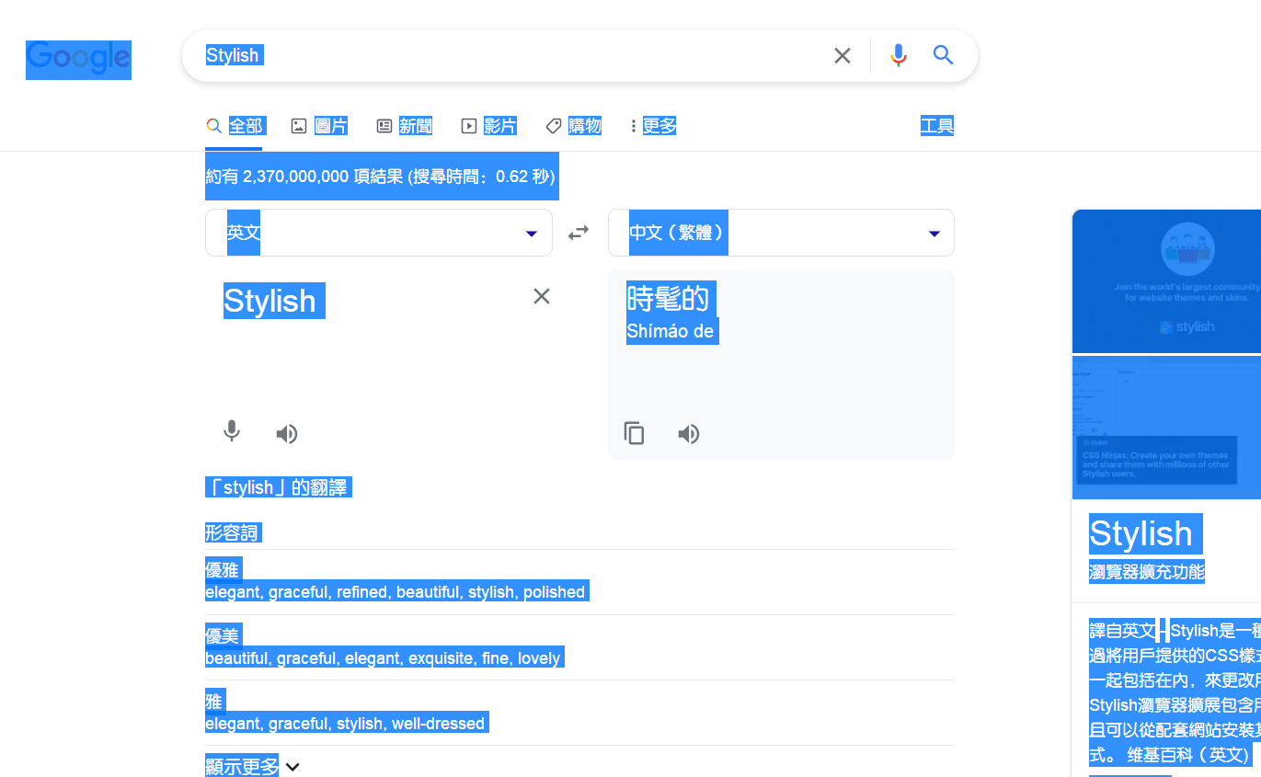The height and width of the screenshot is (777, 1261).
Task: Open the Stylish community banner image
Action: 1166,281
